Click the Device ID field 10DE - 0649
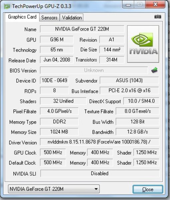The height and width of the screenshot is (200, 170). click(54, 80)
